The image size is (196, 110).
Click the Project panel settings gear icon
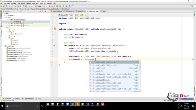46,11
